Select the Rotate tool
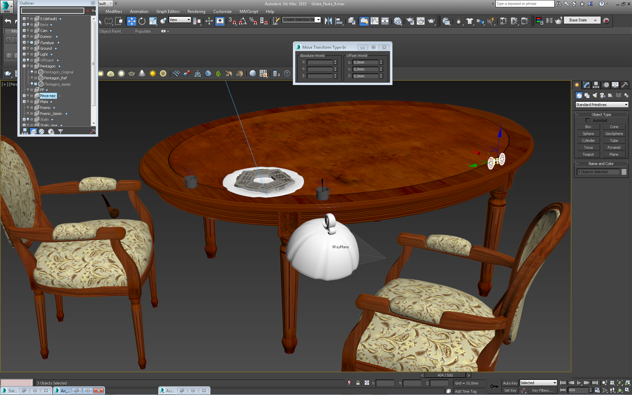Image resolution: width=632 pixels, height=395 pixels. tap(142, 21)
